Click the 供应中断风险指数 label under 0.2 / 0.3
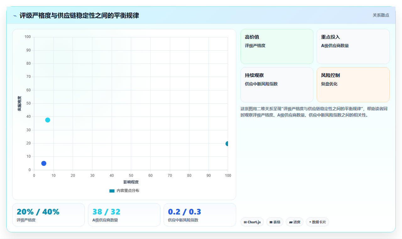This screenshot has width=402, height=239. tap(183, 220)
